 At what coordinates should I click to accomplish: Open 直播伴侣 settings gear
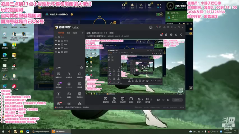click(x=168, y=100)
